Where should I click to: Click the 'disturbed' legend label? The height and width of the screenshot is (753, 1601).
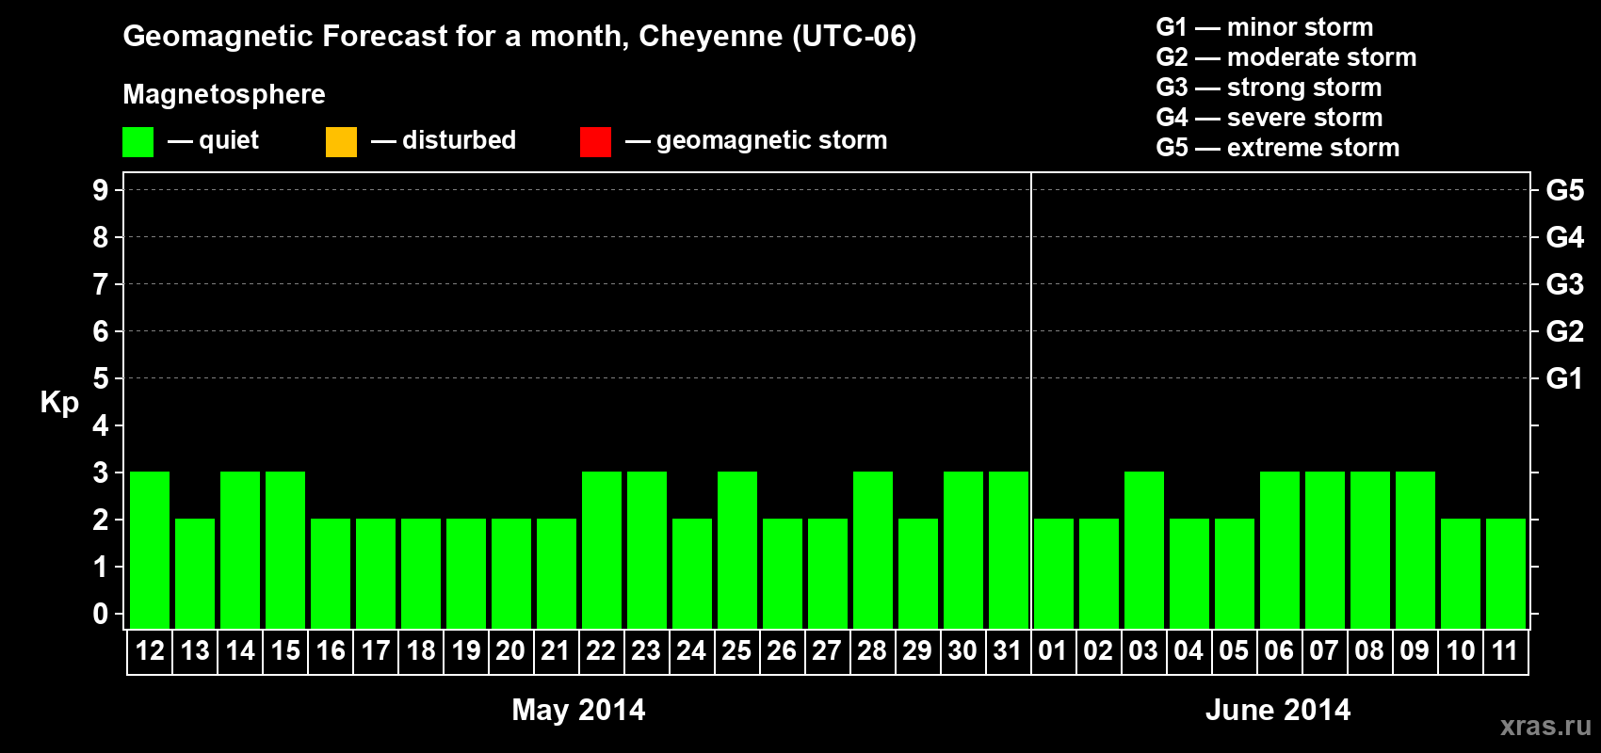(459, 140)
